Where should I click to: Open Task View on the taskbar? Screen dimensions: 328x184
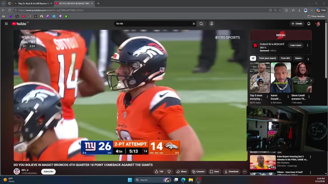click(x=176, y=180)
